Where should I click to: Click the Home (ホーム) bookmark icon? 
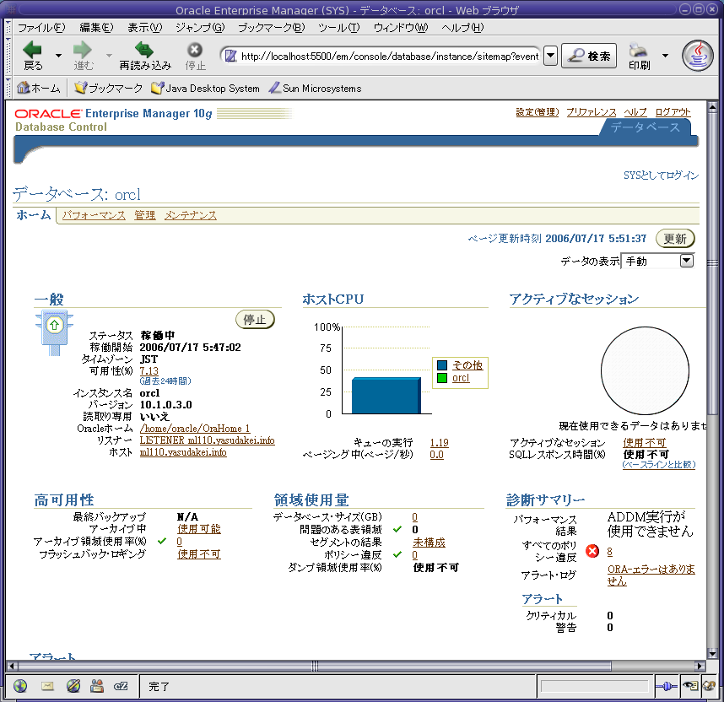point(23,87)
